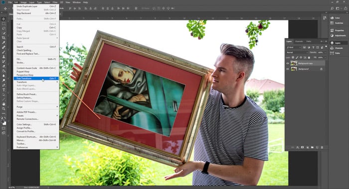Screen dimensions: 349x189
Task: Choose Content-Aware Scale menu entry
Action: click(36, 68)
